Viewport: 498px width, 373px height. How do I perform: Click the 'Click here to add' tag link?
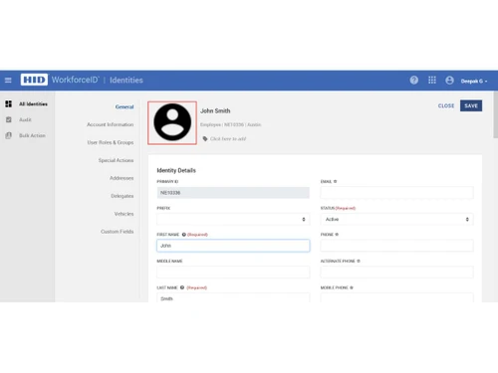[228, 138]
